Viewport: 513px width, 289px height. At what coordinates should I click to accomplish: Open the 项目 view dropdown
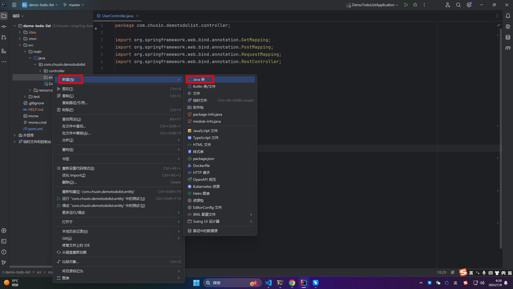tap(18, 16)
